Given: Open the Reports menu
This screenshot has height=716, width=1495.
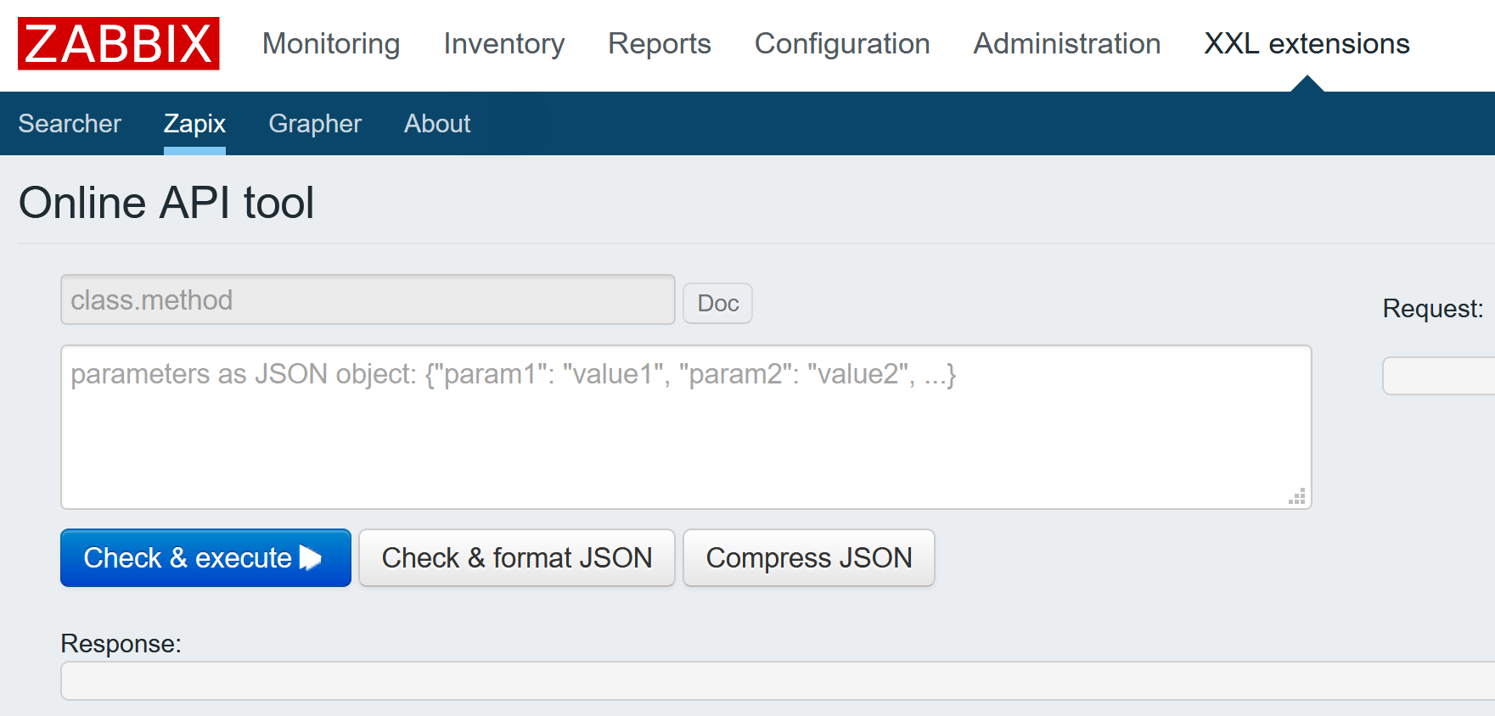Looking at the screenshot, I should point(660,43).
